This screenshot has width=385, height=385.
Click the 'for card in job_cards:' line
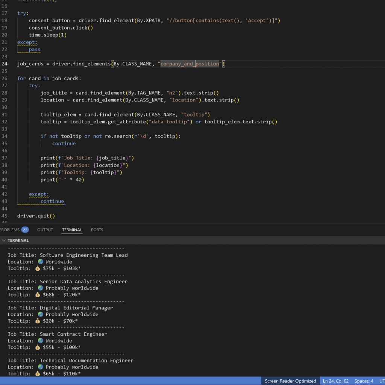click(x=49, y=78)
